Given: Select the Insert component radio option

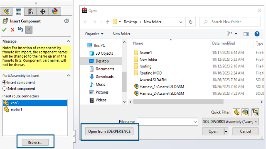Looking at the screenshot, I should [5, 82].
